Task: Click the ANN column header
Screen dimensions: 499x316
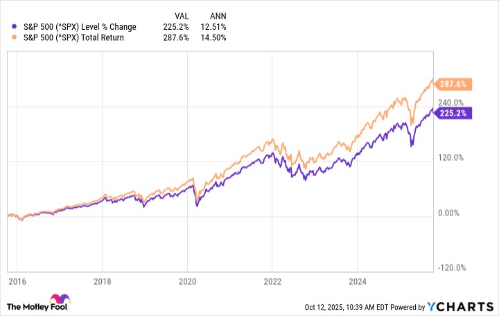Action: click(217, 15)
